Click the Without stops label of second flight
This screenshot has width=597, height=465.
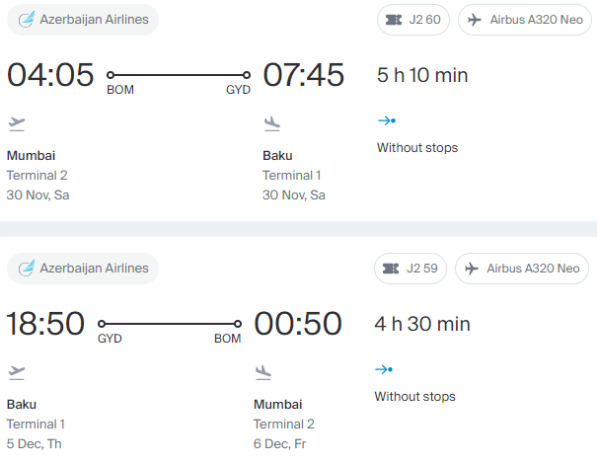[414, 397]
